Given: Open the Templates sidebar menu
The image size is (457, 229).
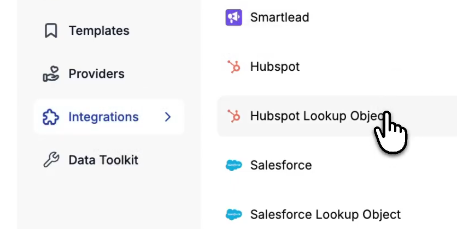Looking at the screenshot, I should pos(99,31).
